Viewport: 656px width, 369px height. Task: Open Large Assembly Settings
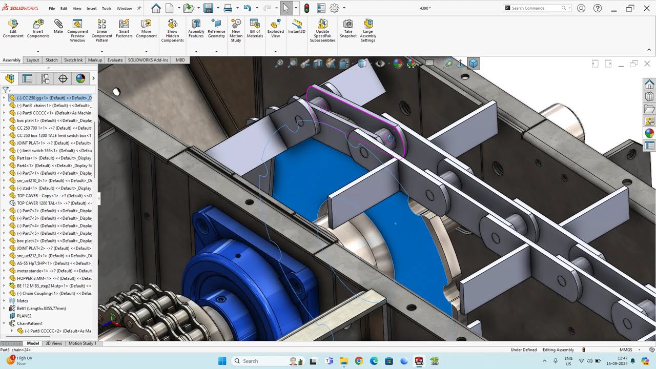pyautogui.click(x=368, y=31)
